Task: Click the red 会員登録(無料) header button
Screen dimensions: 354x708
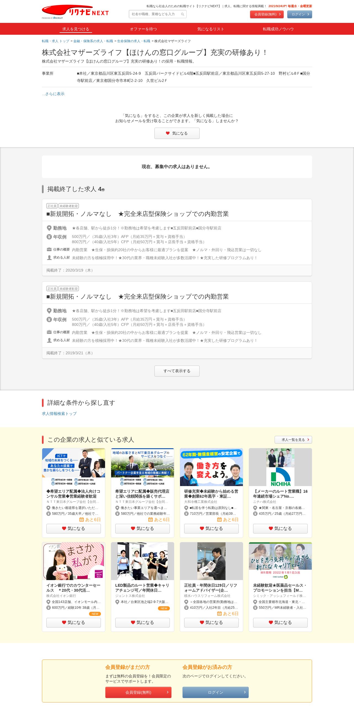Action: click(267, 14)
